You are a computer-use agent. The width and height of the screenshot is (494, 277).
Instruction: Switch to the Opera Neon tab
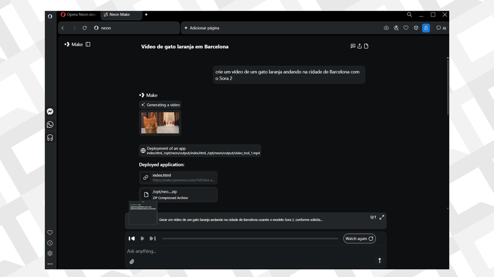click(x=79, y=15)
